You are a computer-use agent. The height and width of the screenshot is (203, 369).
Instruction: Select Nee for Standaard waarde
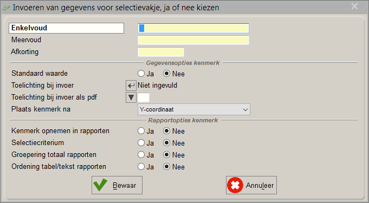[x=166, y=74]
